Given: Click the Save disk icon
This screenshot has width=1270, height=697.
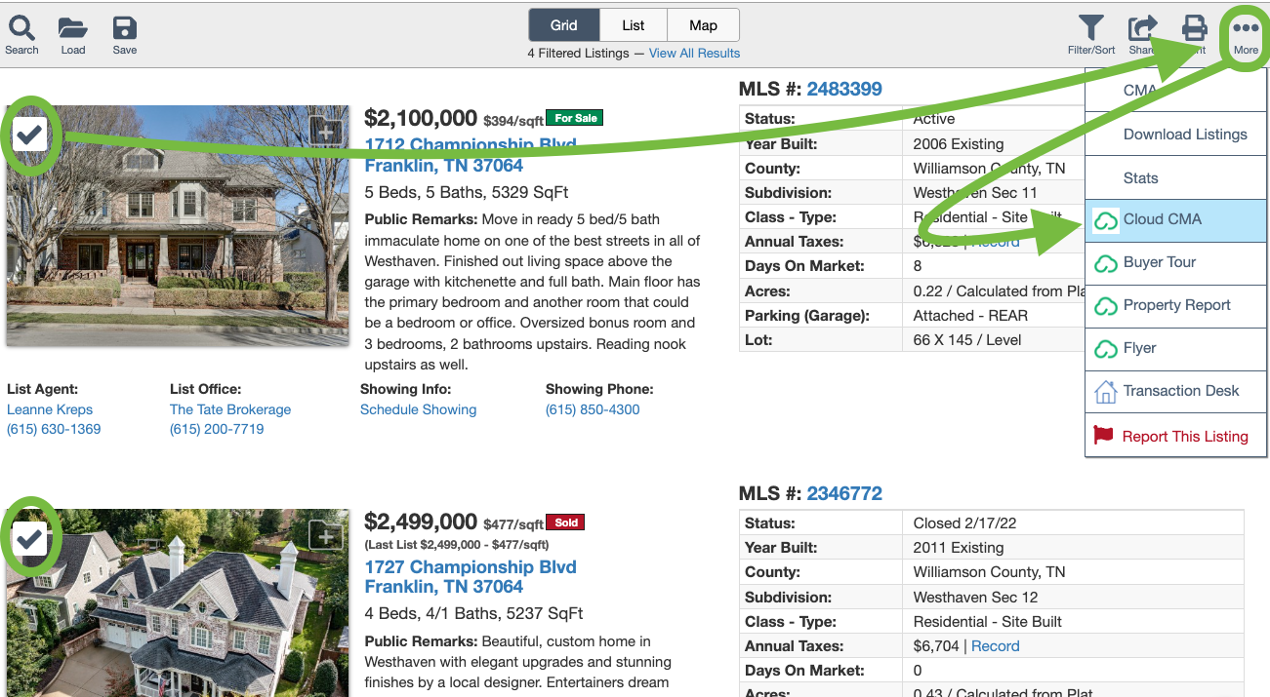Looking at the screenshot, I should coord(125,28).
